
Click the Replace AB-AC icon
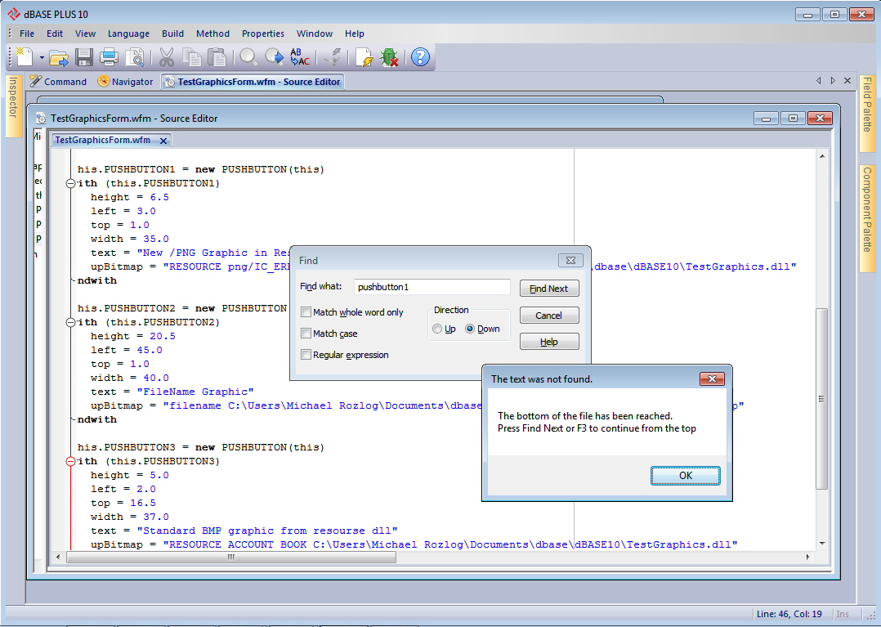tap(300, 57)
